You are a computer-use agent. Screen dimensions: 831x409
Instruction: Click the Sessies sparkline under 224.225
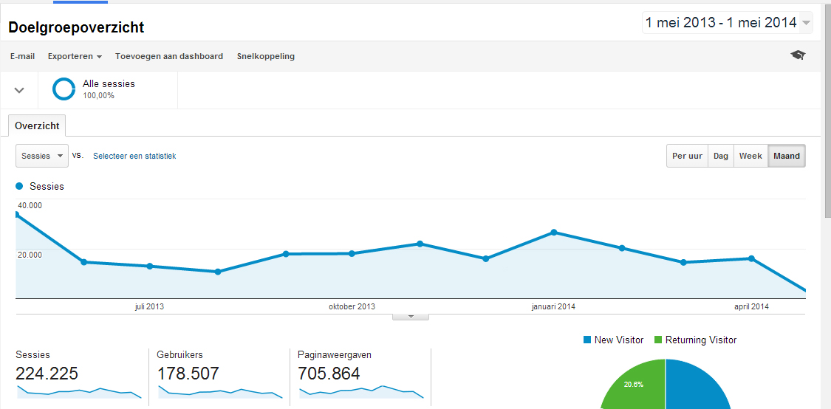coord(79,392)
